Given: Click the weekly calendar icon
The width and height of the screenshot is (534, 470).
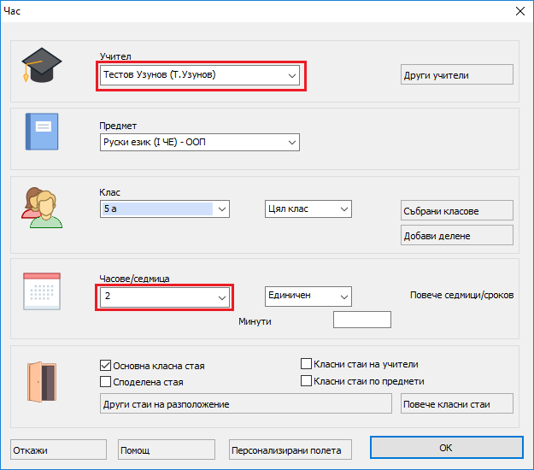Looking at the screenshot, I should (x=41, y=291).
